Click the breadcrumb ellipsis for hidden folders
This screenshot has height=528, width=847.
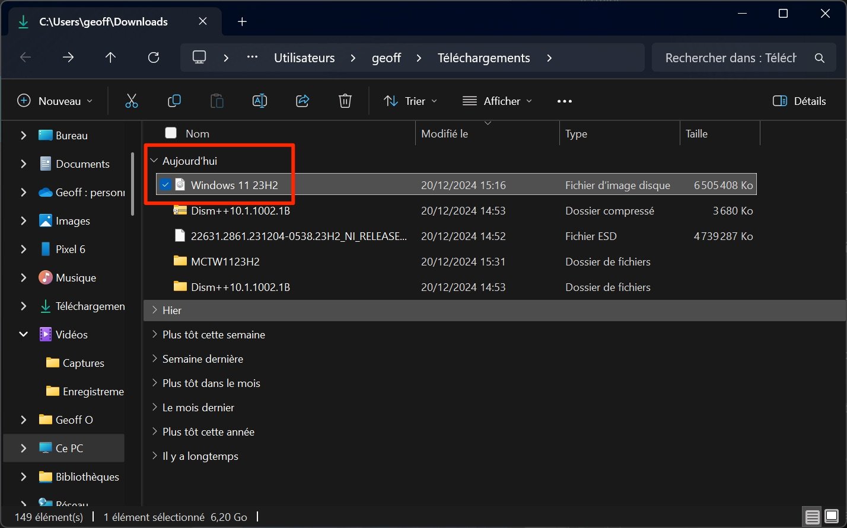[252, 58]
